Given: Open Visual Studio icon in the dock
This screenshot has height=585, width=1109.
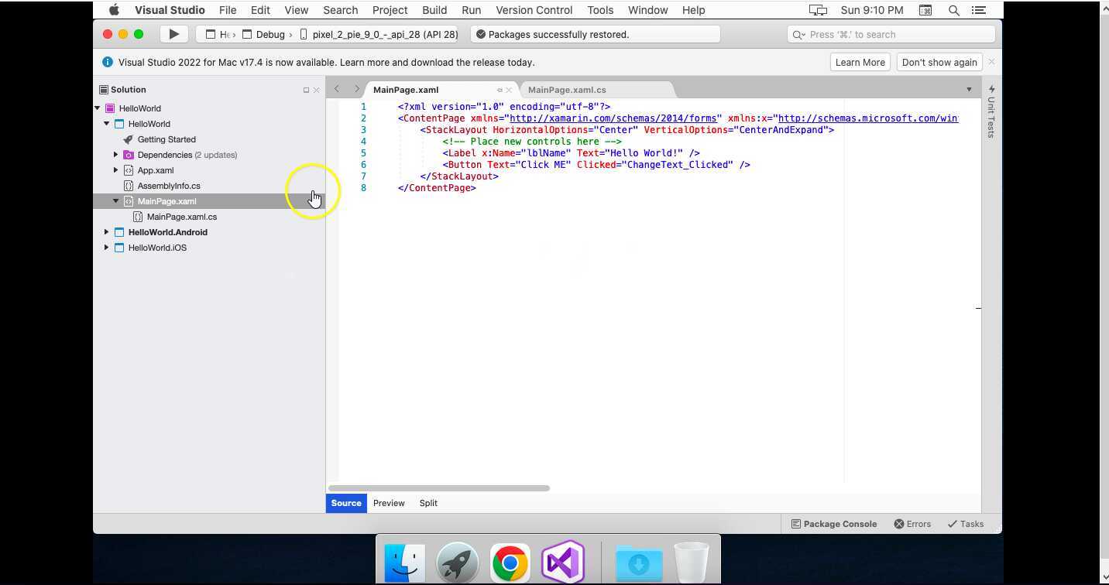Looking at the screenshot, I should 563,563.
